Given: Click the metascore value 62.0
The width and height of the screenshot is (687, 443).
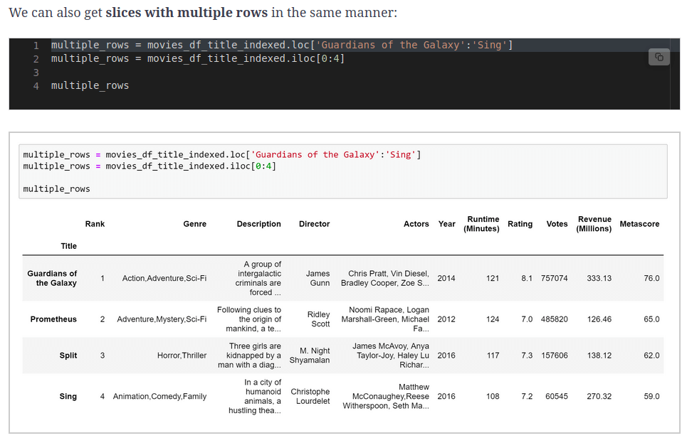Looking at the screenshot, I should (x=651, y=356).
